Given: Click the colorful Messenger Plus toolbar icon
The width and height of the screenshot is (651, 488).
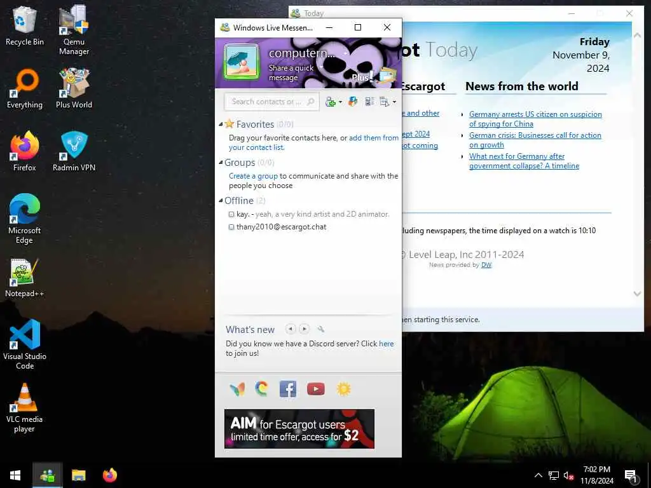Looking at the screenshot, I should coord(353,102).
